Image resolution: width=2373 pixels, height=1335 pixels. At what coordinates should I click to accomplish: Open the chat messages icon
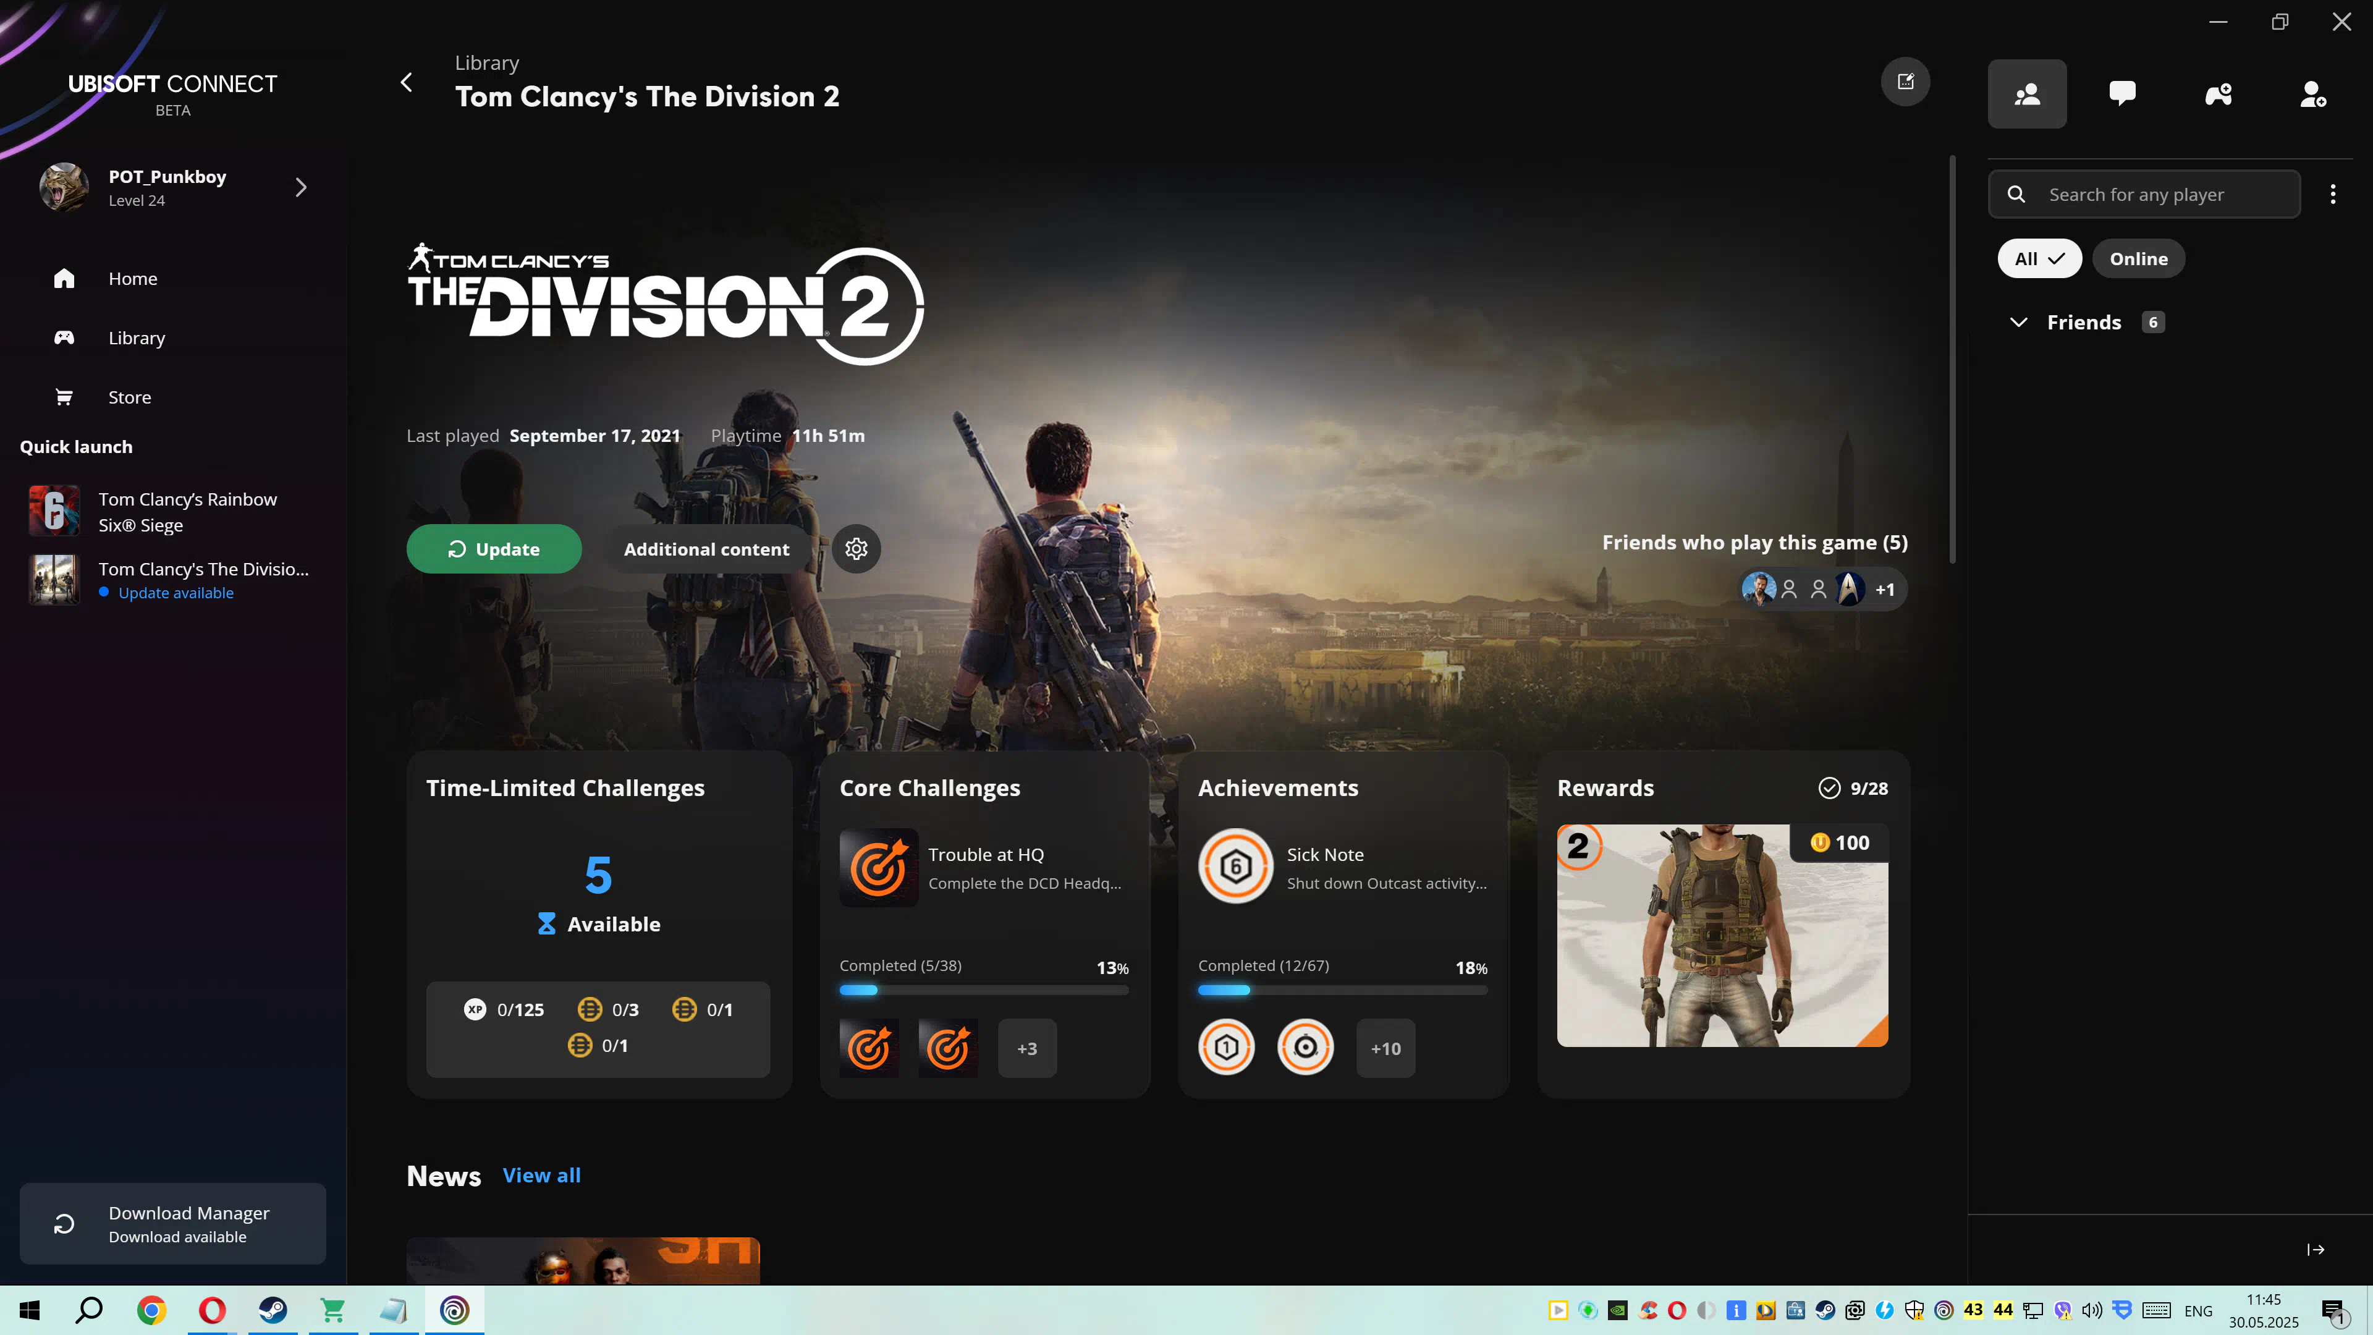click(x=2123, y=94)
